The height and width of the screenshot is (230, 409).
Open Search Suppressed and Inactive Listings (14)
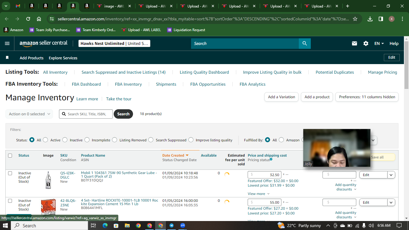(124, 72)
